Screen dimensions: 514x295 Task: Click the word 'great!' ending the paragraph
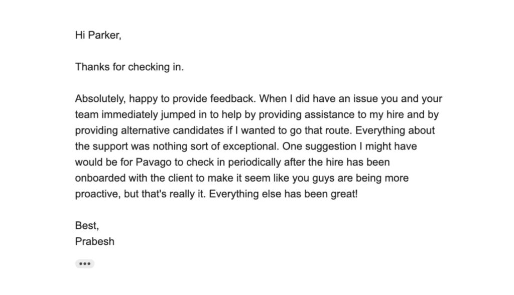coord(343,194)
